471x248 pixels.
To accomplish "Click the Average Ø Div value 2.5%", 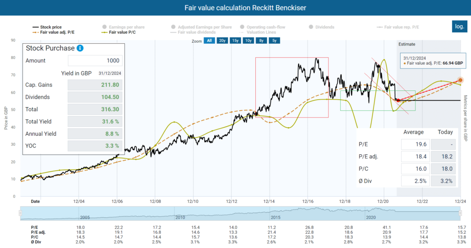I will click(x=415, y=181).
